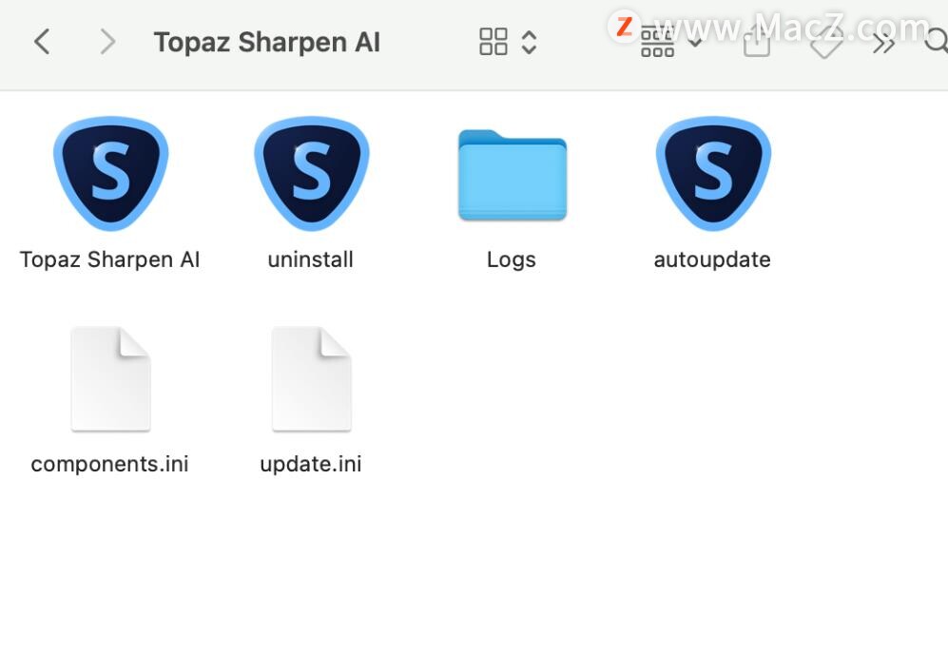
Task: Click the 'Logs' folder name label
Action: [x=512, y=259]
